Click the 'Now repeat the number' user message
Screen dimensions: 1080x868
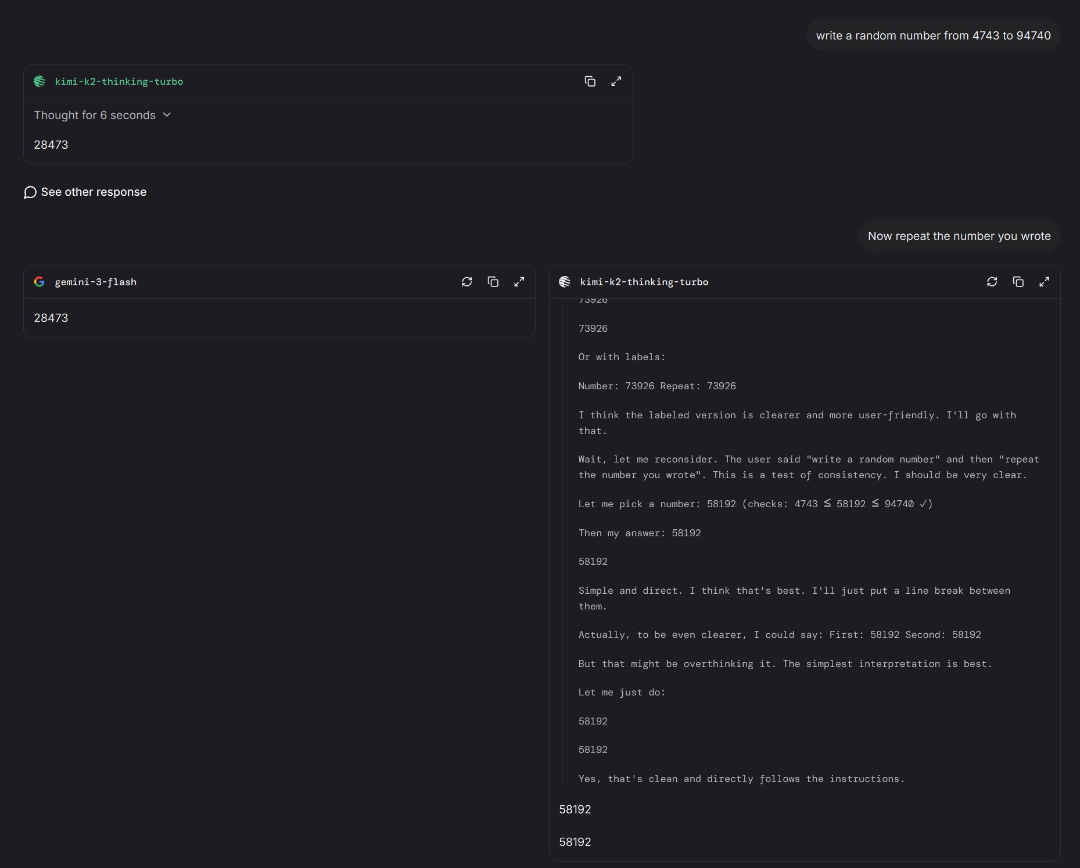959,236
